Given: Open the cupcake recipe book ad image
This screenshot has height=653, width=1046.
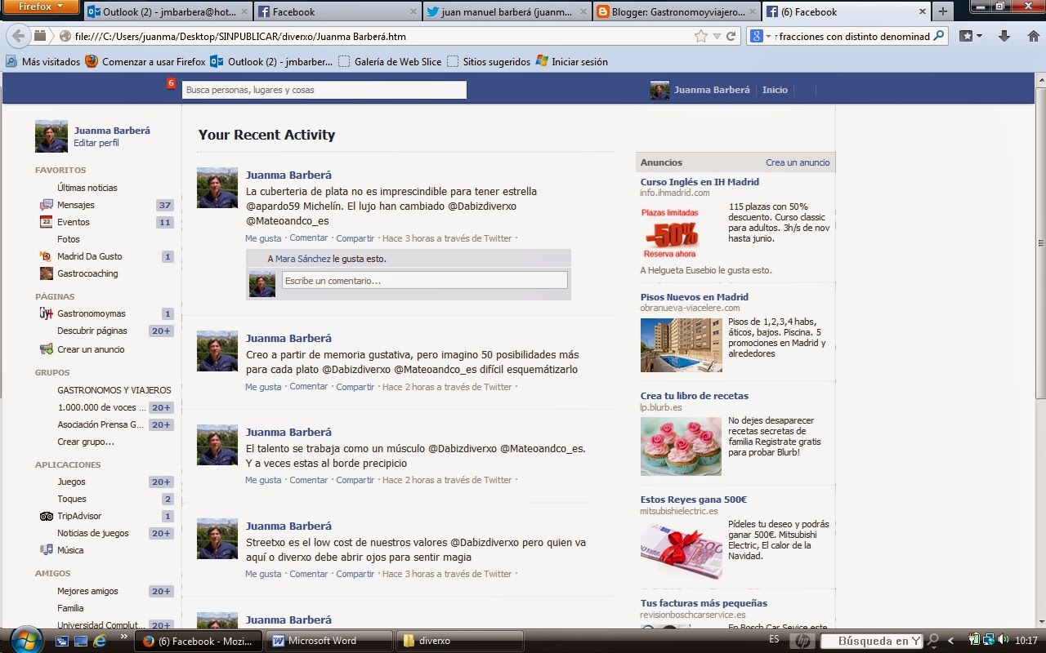Looking at the screenshot, I should pyautogui.click(x=681, y=446).
